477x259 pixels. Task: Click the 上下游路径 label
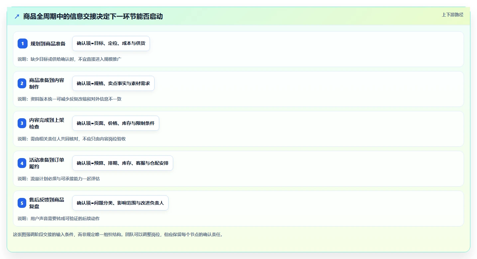(x=452, y=15)
